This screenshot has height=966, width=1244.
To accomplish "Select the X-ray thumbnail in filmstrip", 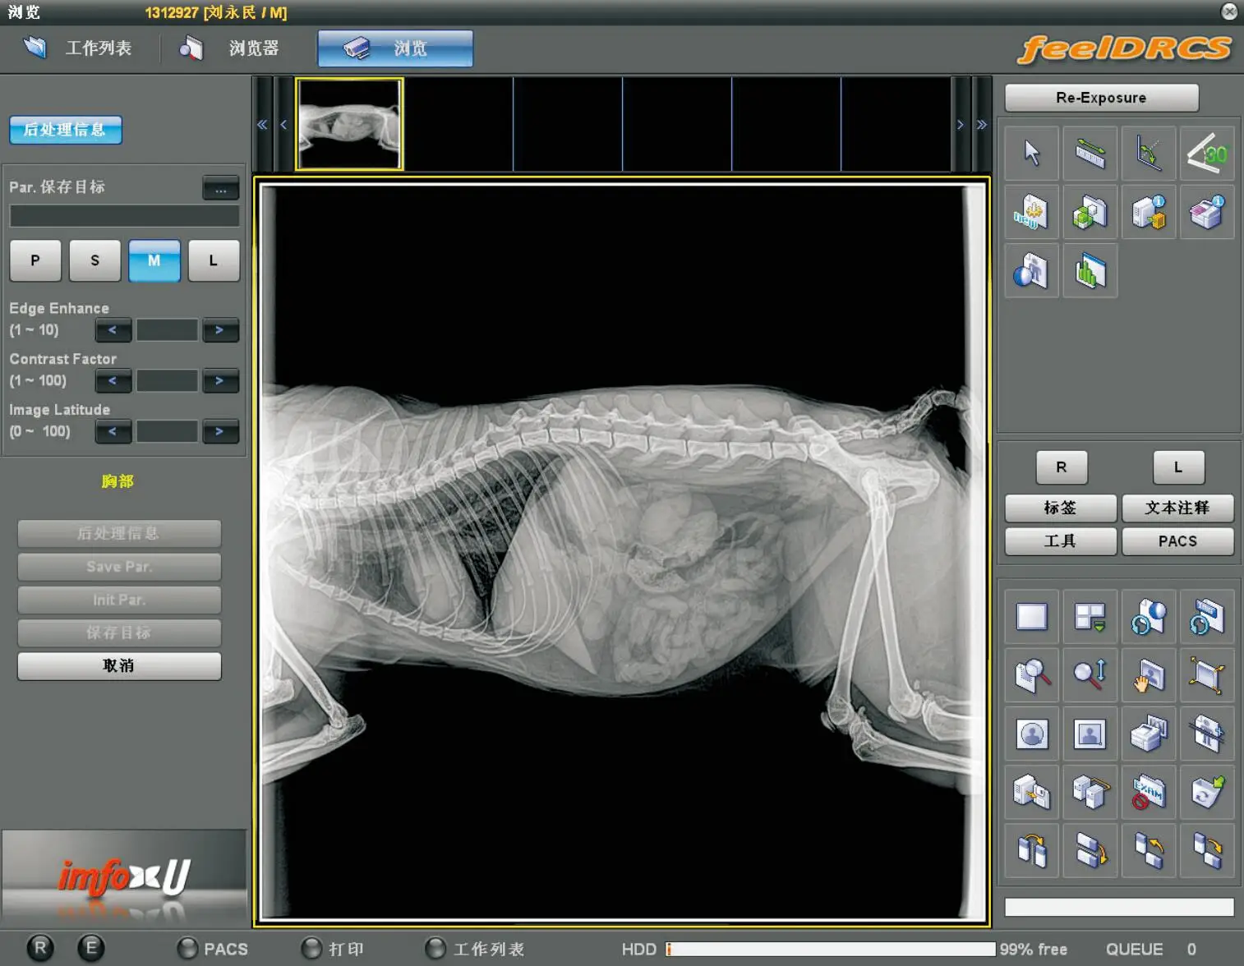I will [349, 124].
